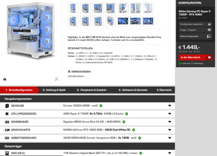
Task: Click the shopping cart icon on the red button
Action: click(209, 57)
